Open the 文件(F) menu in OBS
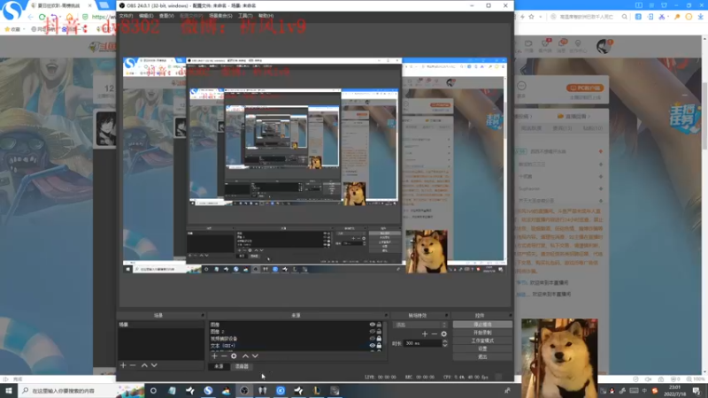 pos(126,16)
